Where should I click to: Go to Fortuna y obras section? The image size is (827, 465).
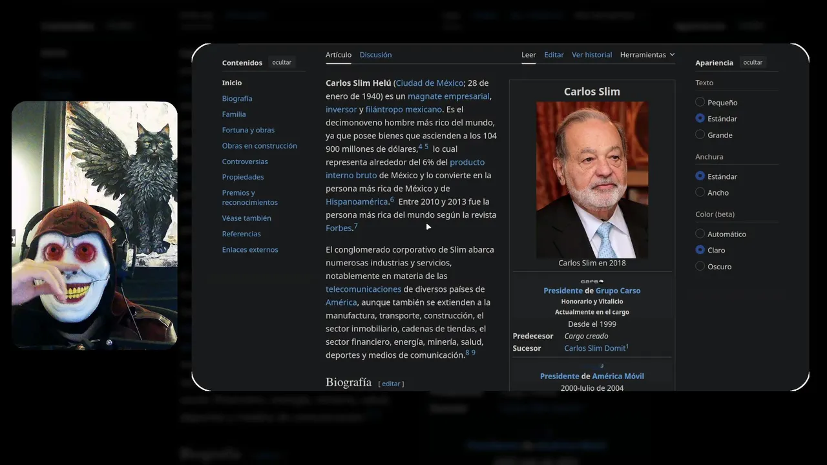point(248,130)
